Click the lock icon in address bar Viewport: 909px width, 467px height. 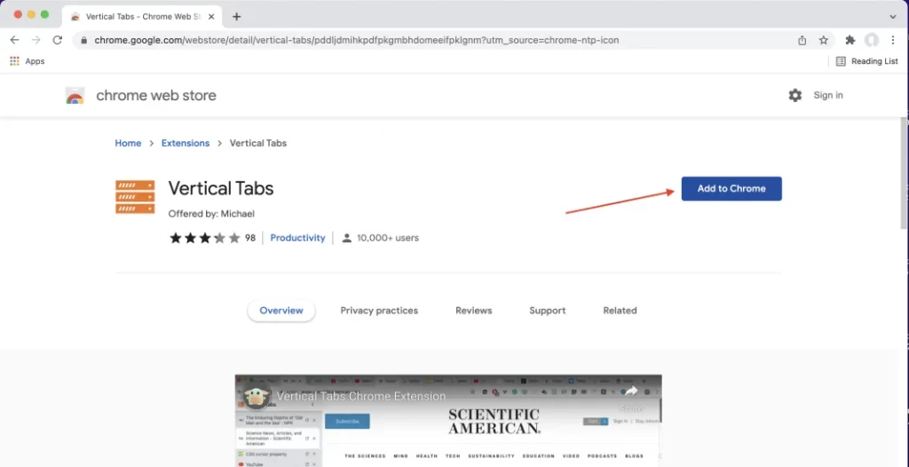pos(84,41)
